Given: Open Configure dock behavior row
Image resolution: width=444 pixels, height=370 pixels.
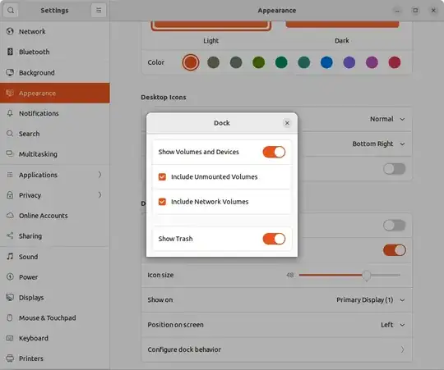Looking at the screenshot, I should (x=276, y=349).
